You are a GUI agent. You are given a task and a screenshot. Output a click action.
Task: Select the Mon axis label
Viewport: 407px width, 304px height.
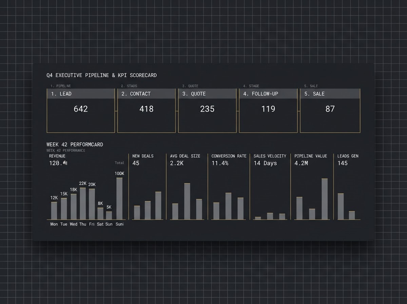(54, 224)
